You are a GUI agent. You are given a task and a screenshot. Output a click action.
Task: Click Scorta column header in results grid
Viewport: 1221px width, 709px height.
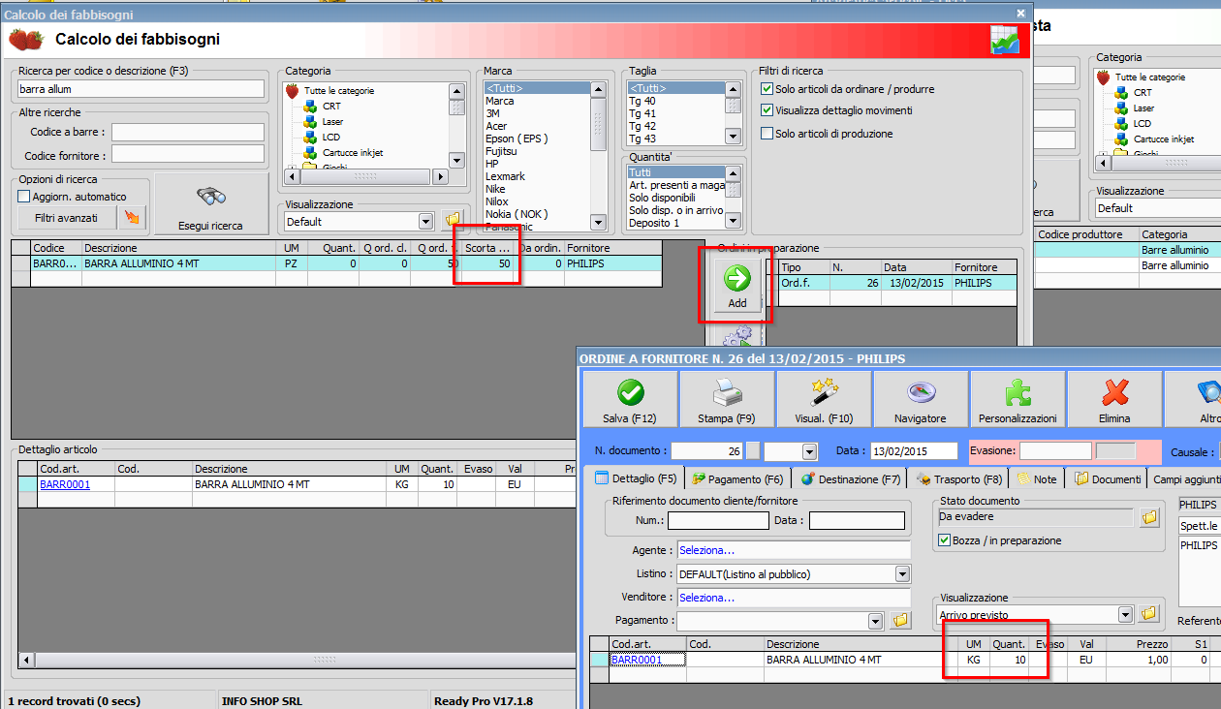pyautogui.click(x=489, y=249)
